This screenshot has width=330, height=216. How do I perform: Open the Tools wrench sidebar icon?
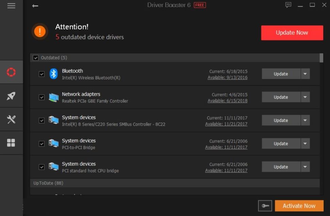[11, 119]
